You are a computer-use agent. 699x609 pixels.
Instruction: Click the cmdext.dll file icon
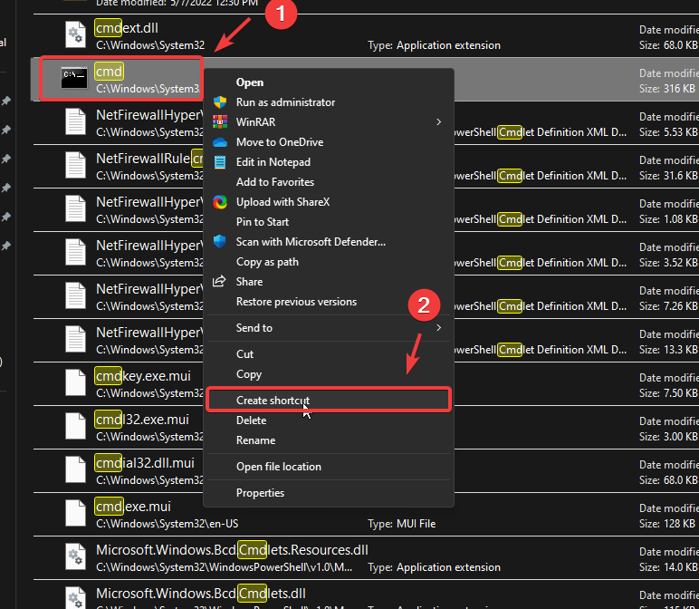click(75, 34)
